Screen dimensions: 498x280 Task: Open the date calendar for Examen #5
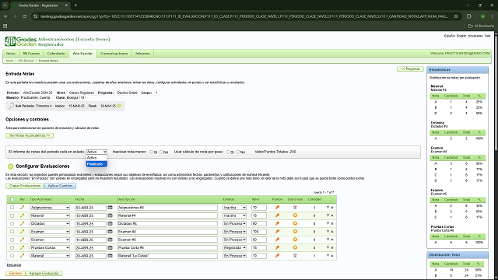(110, 240)
